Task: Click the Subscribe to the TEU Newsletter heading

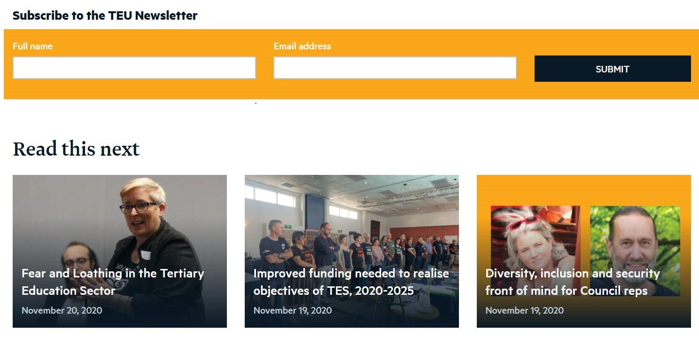Action: click(x=105, y=16)
